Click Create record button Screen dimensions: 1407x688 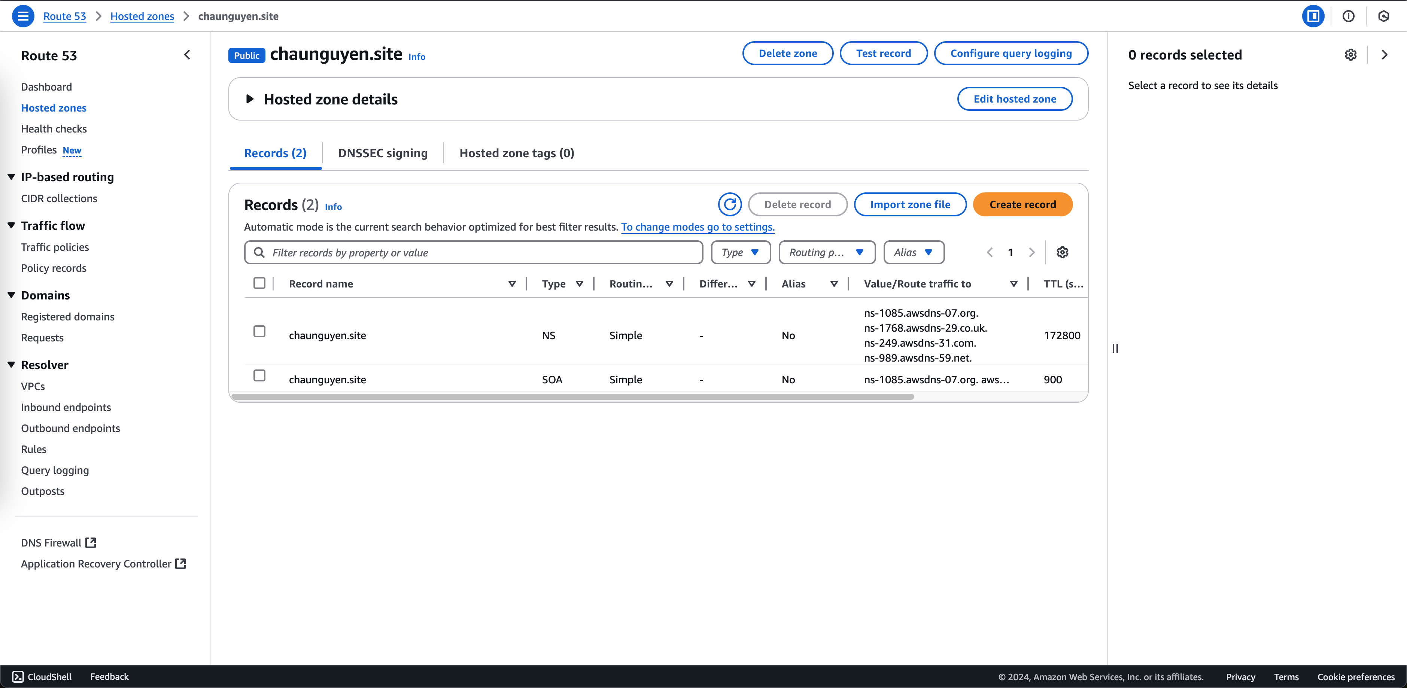coord(1022,204)
